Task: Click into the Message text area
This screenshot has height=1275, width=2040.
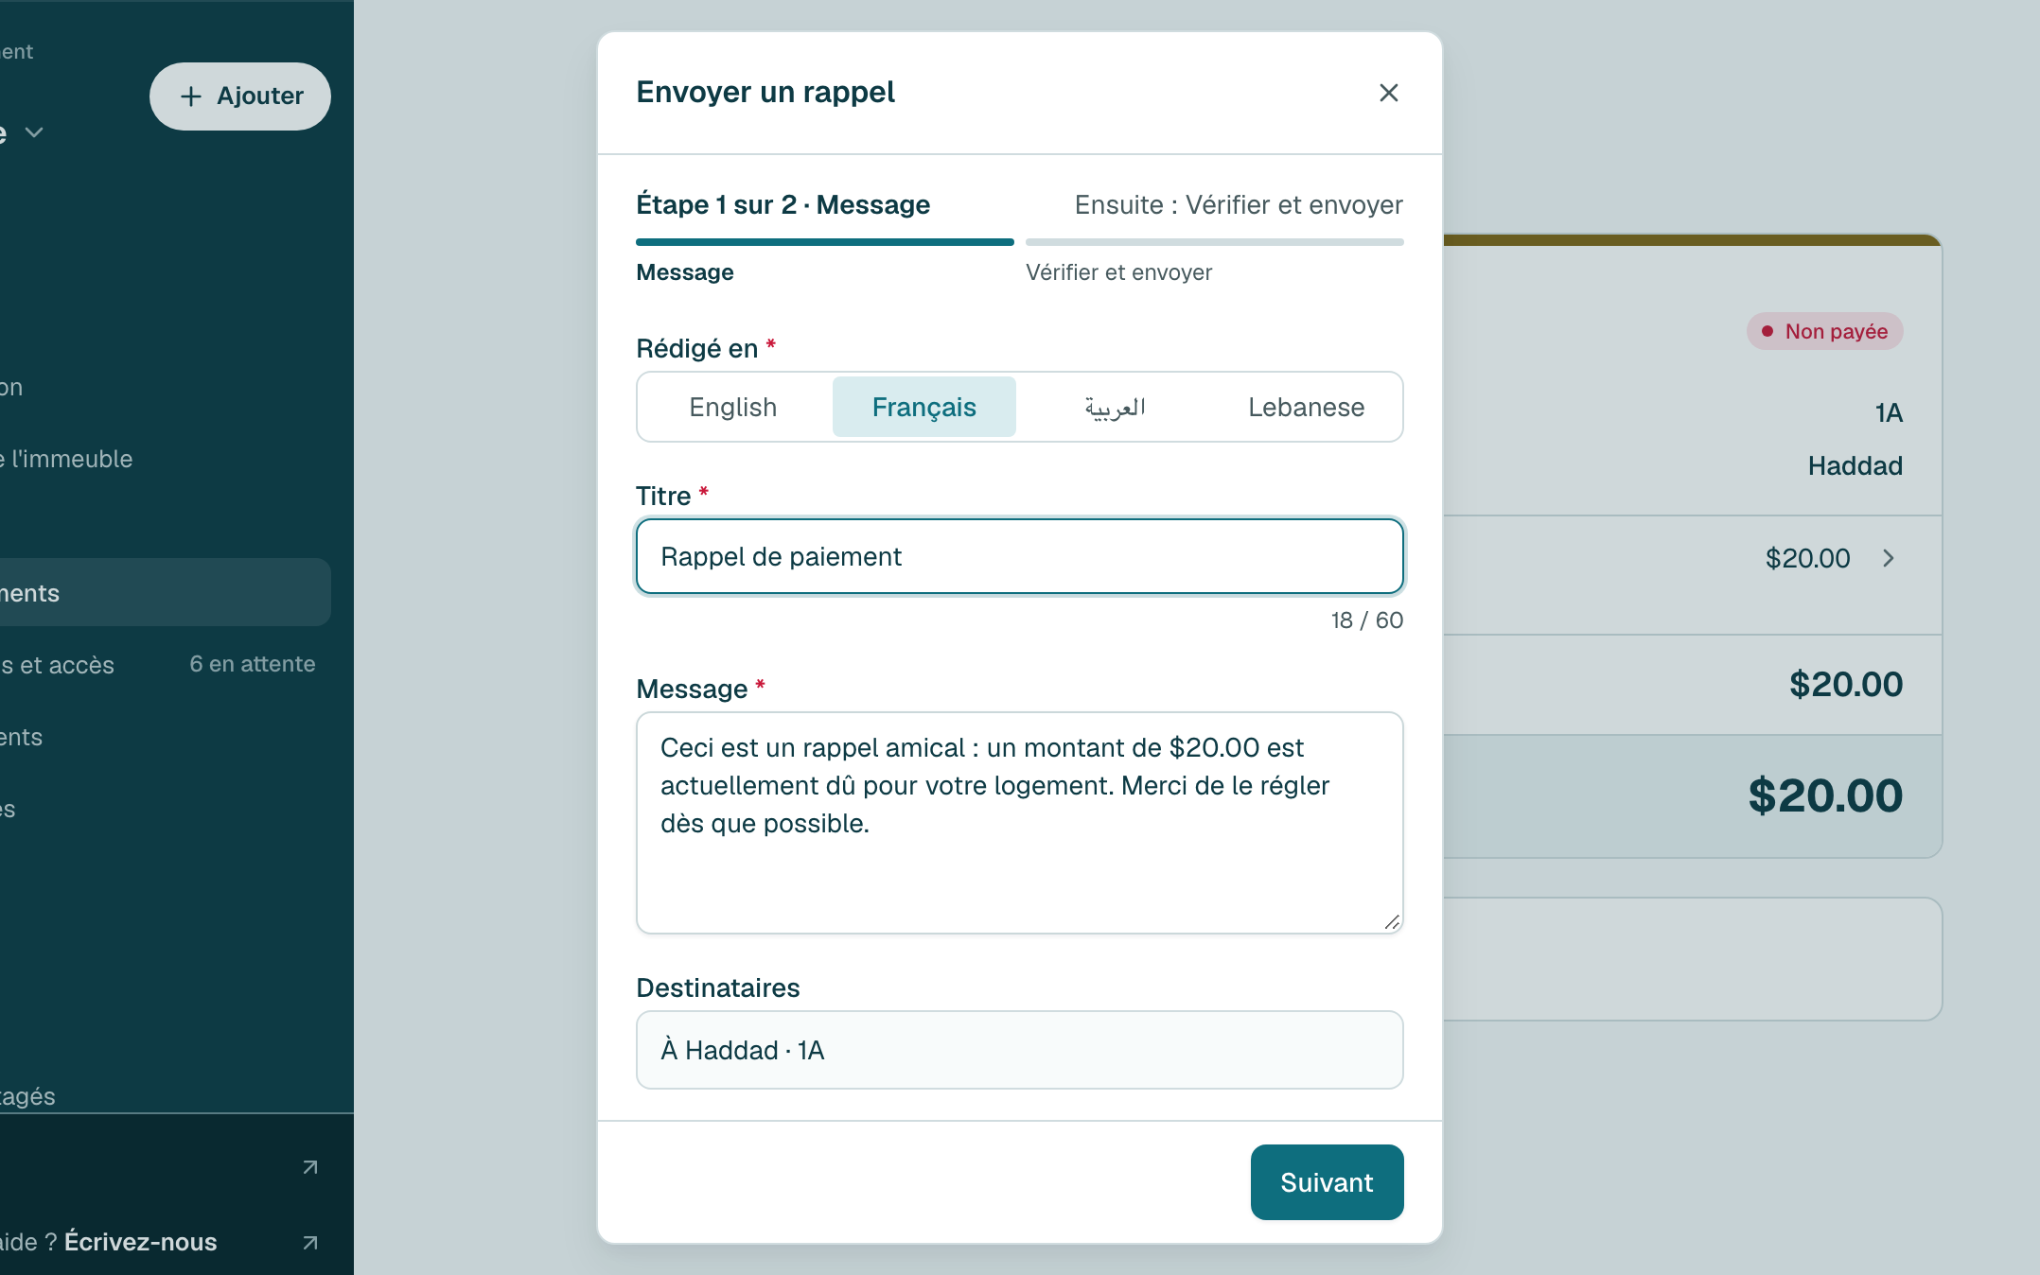Action: 1020,823
